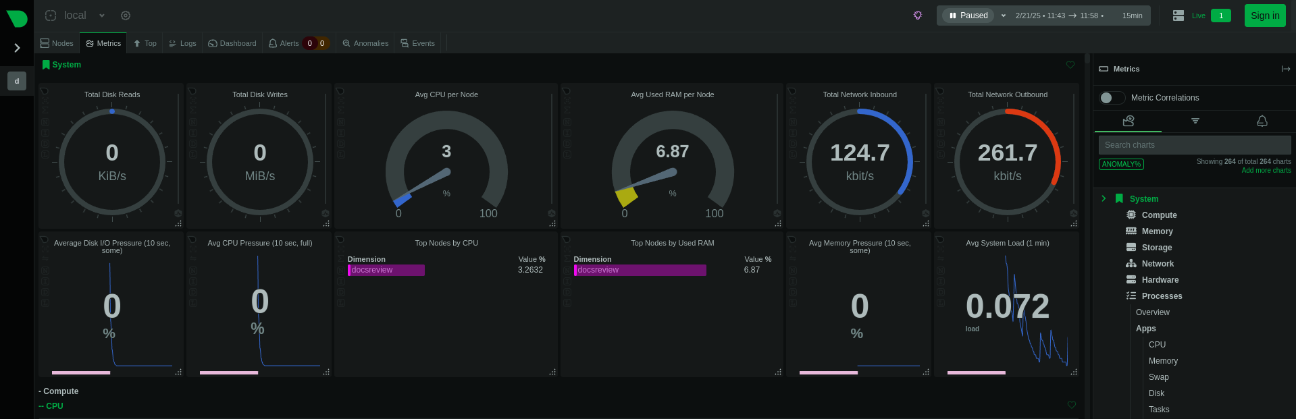Click the Search charts input field
1296x419 pixels.
(x=1194, y=145)
